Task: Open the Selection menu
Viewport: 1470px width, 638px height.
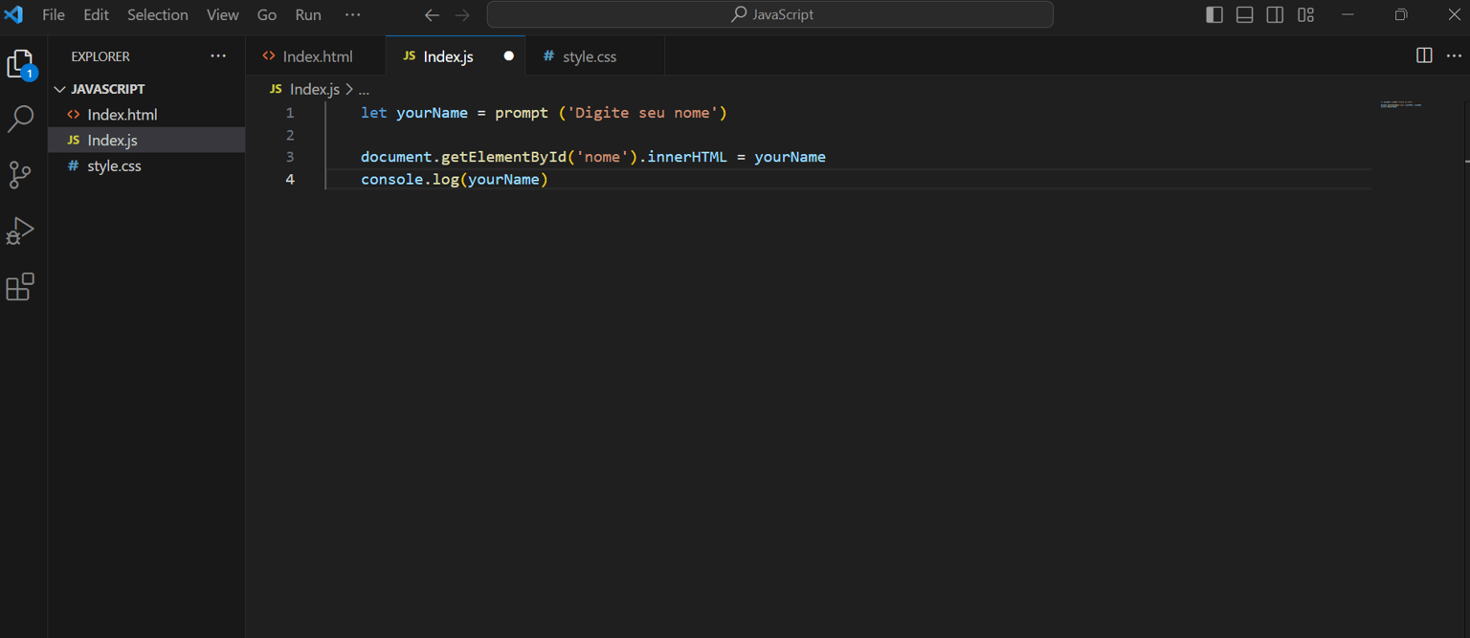Action: (158, 15)
